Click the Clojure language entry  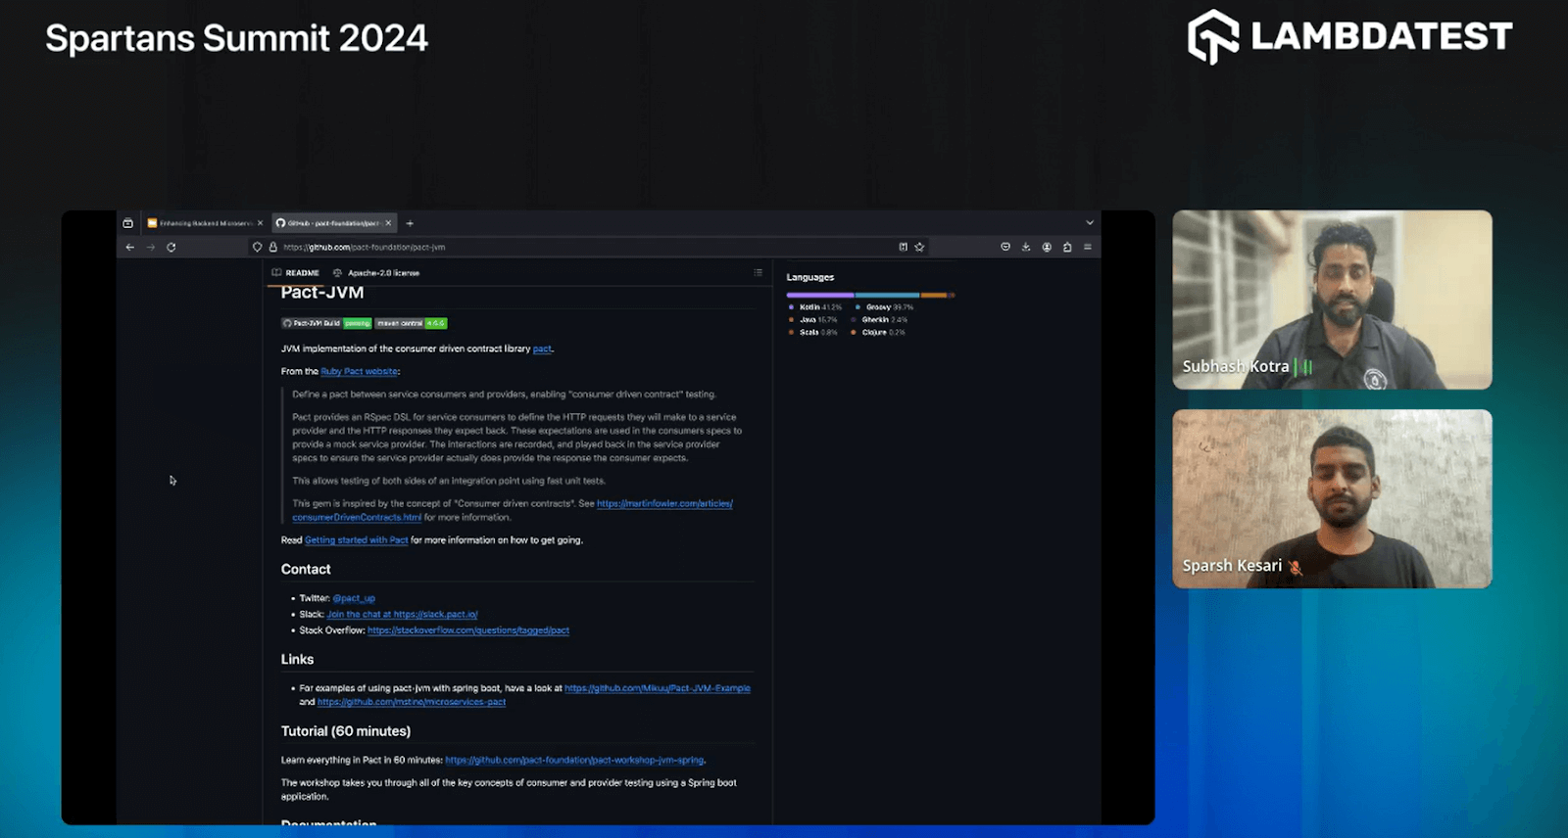(878, 333)
